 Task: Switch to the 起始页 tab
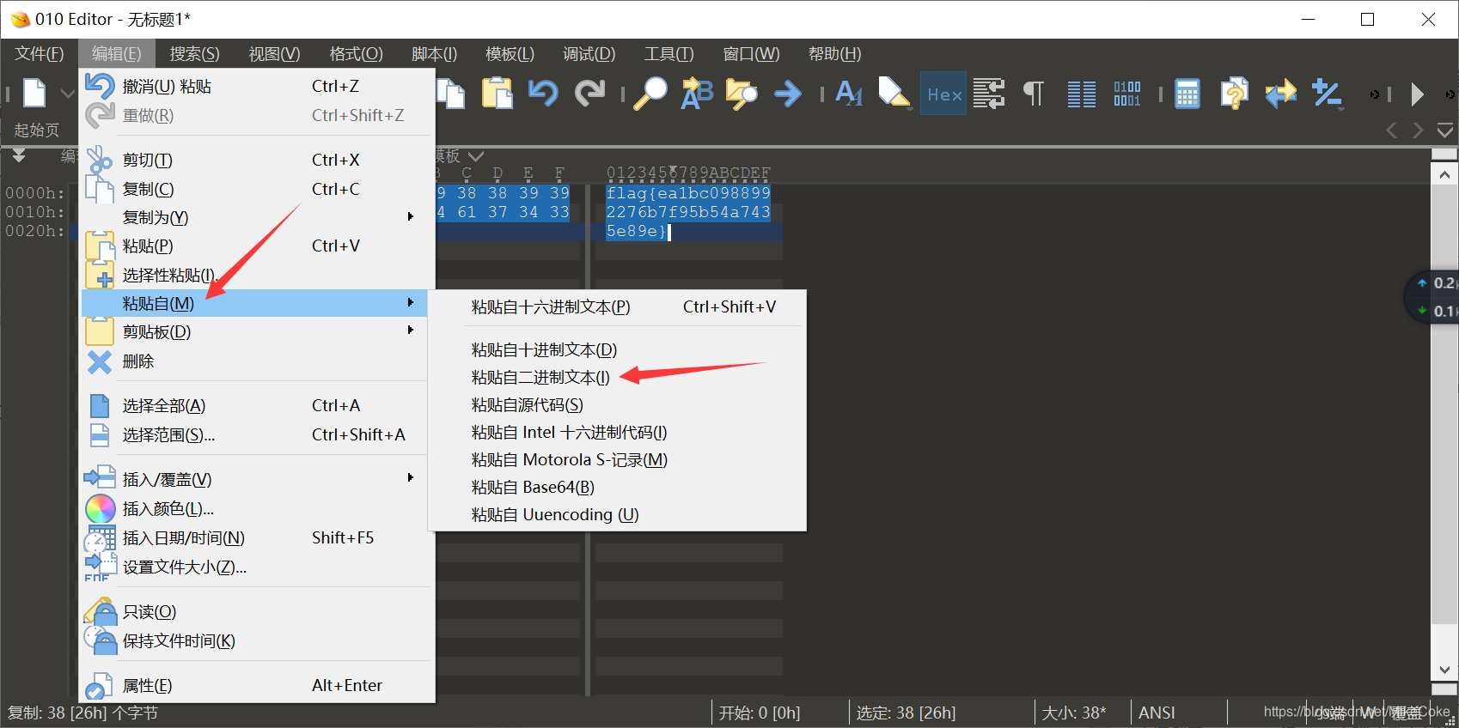click(37, 130)
